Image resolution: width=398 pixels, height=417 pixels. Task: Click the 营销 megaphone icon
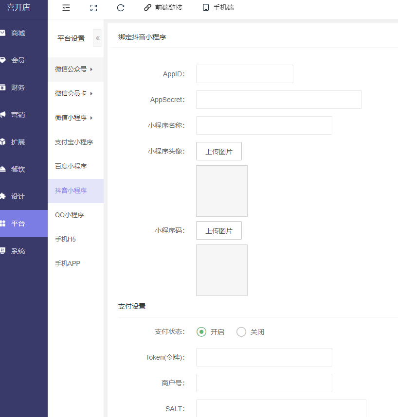(x=2, y=115)
